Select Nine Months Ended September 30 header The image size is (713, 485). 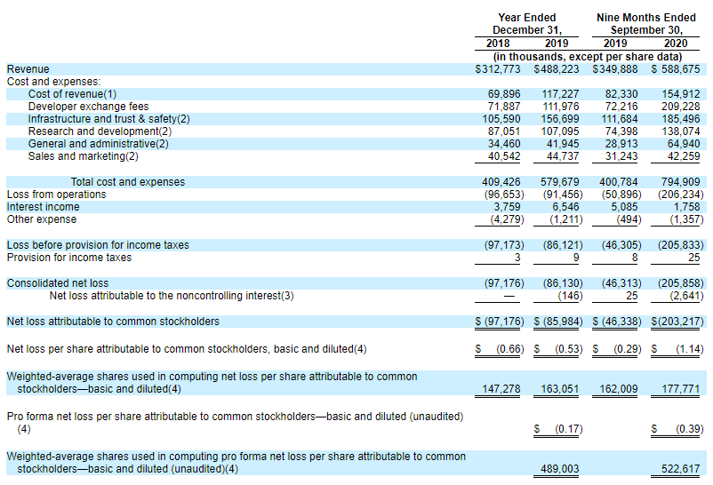[x=646, y=24]
